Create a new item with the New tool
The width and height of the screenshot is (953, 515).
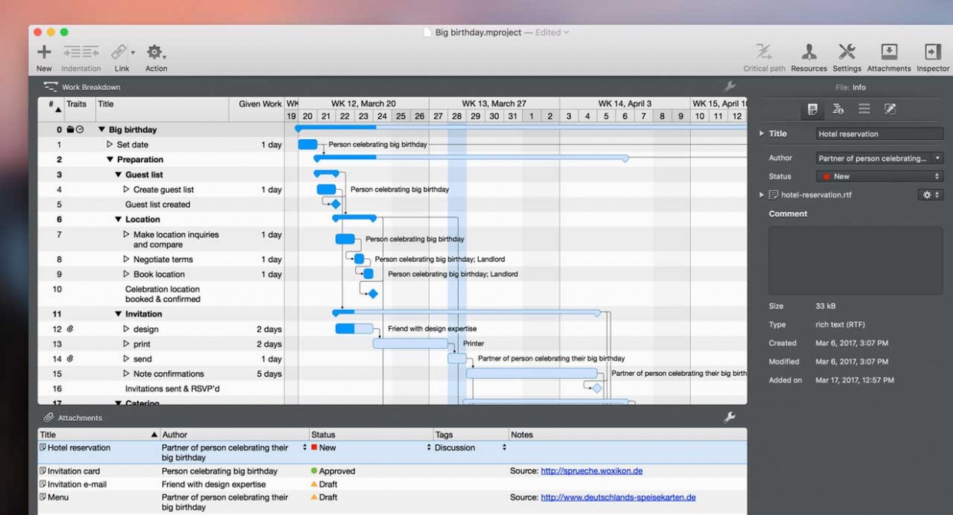[43, 51]
